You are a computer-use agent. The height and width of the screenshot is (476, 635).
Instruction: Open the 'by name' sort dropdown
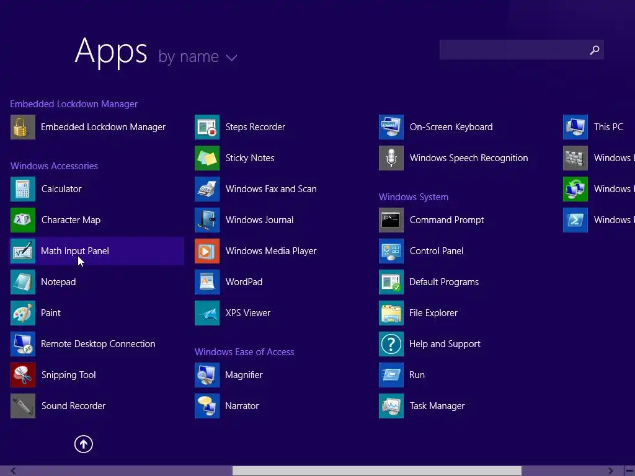click(197, 56)
